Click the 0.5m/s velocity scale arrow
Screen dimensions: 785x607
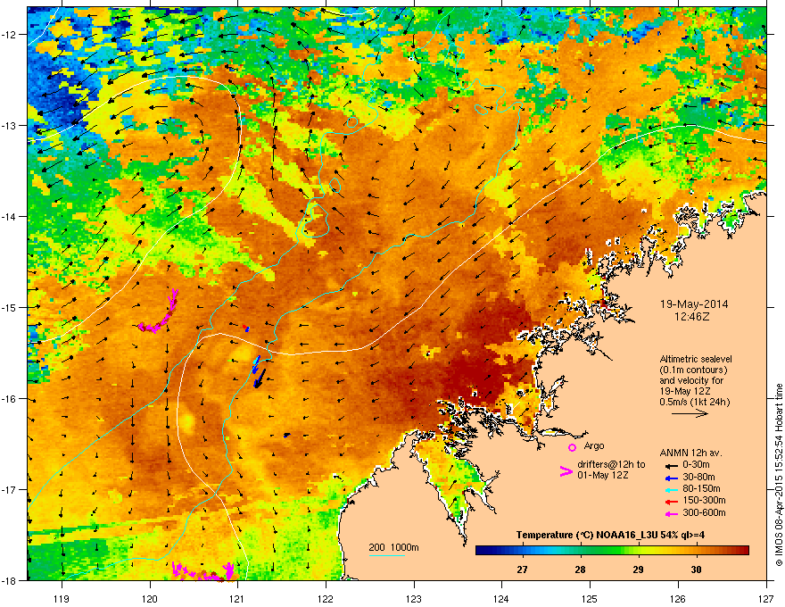[690, 413]
